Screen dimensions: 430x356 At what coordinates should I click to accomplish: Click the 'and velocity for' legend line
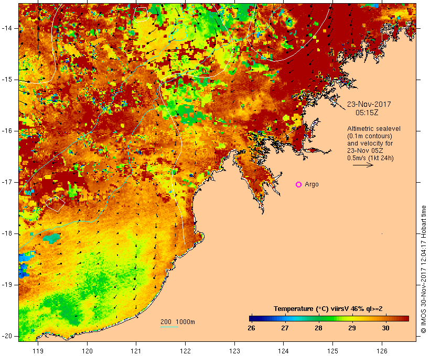coord(370,143)
